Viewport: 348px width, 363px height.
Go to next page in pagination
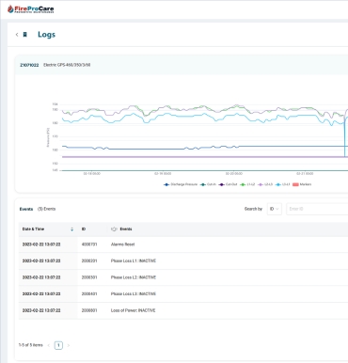(69, 345)
